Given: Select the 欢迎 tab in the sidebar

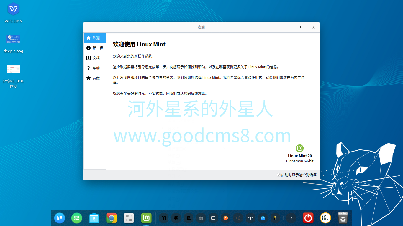Looking at the screenshot, I should [95, 38].
